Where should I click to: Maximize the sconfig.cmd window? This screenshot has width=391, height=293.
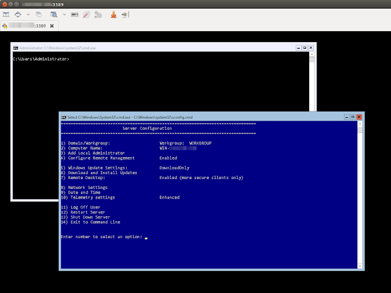(x=352, y=116)
